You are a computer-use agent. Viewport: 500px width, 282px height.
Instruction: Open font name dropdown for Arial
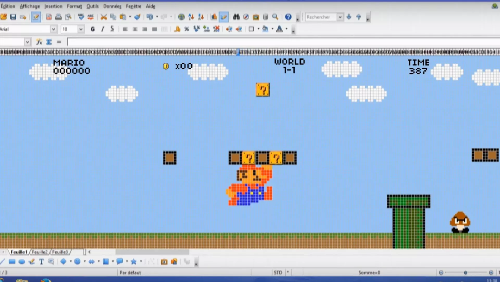[53, 29]
